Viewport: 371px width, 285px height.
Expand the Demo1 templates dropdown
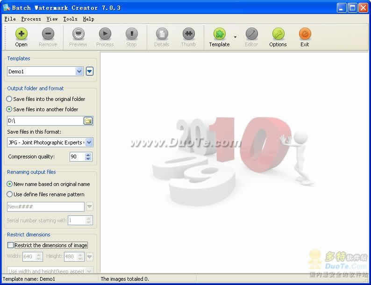pos(79,71)
